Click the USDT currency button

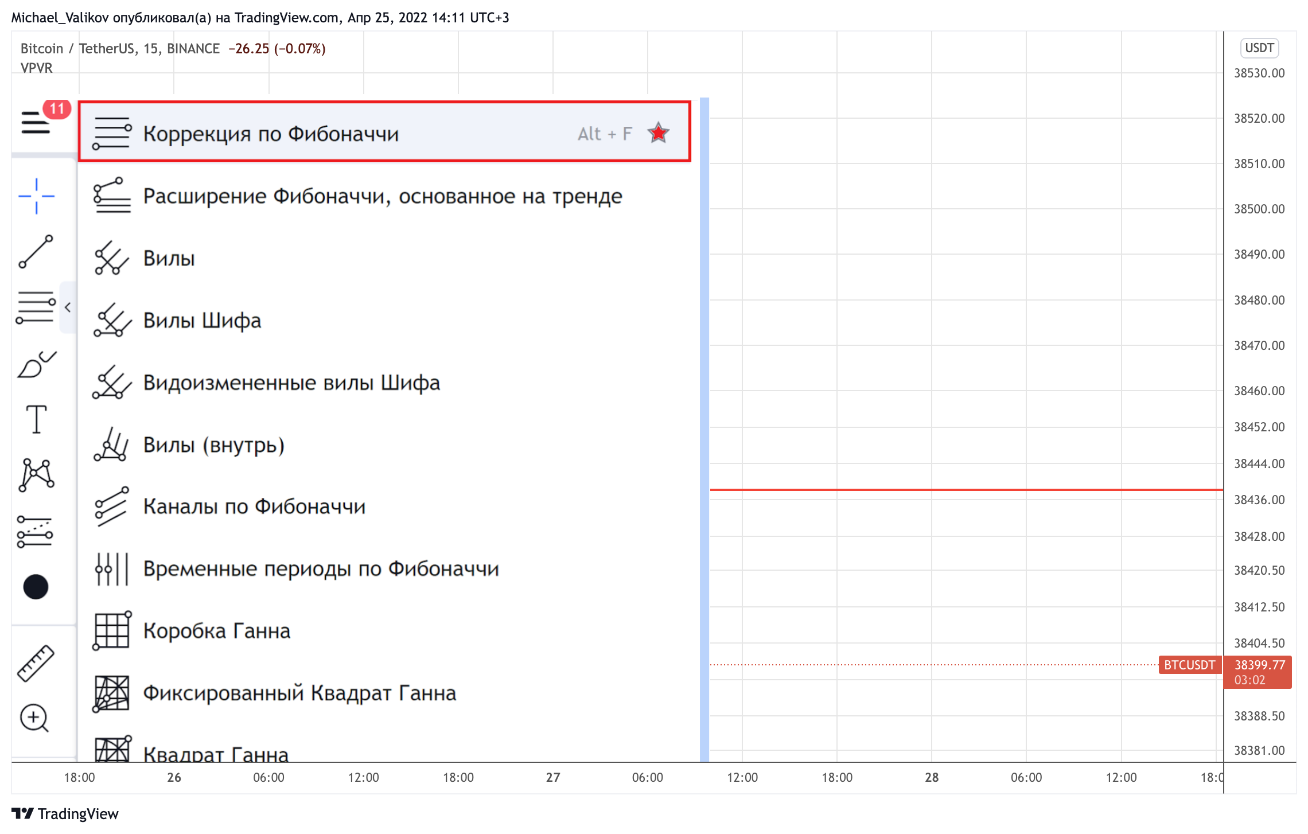pos(1259,48)
